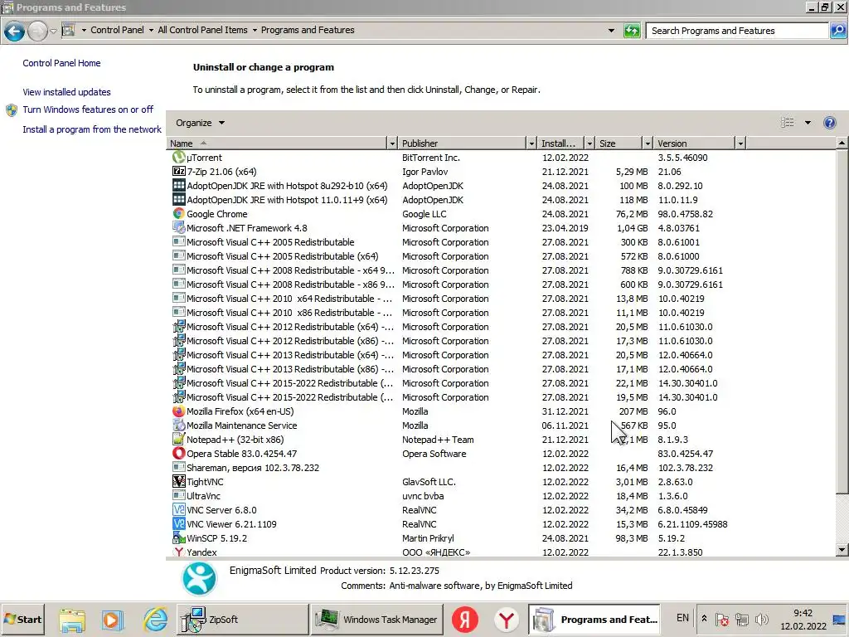
Task: Click All Control Panel Items breadcrumb
Action: [202, 31]
